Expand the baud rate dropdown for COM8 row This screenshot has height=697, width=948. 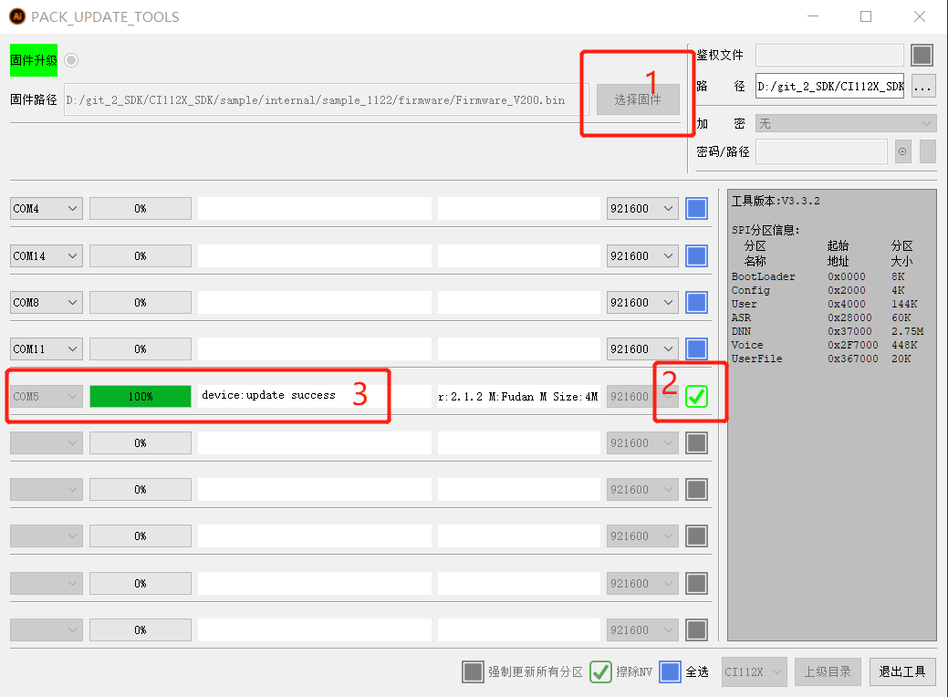coord(642,303)
